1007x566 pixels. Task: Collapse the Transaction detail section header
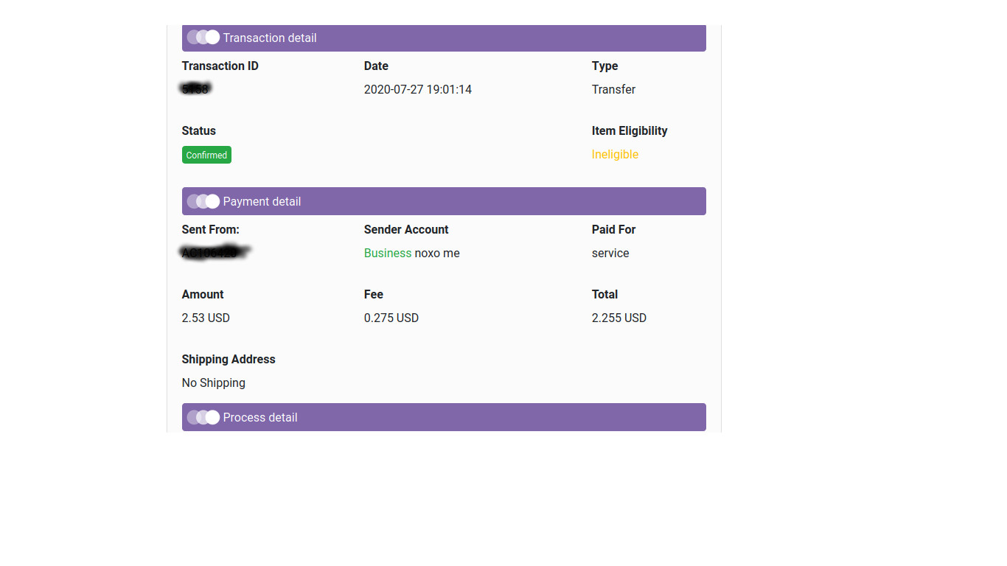[444, 38]
